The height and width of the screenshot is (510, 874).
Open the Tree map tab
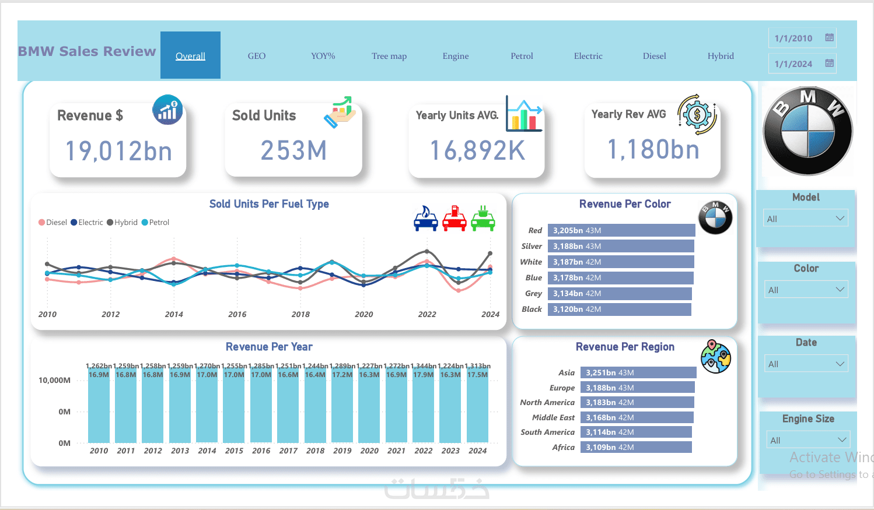[x=389, y=56]
